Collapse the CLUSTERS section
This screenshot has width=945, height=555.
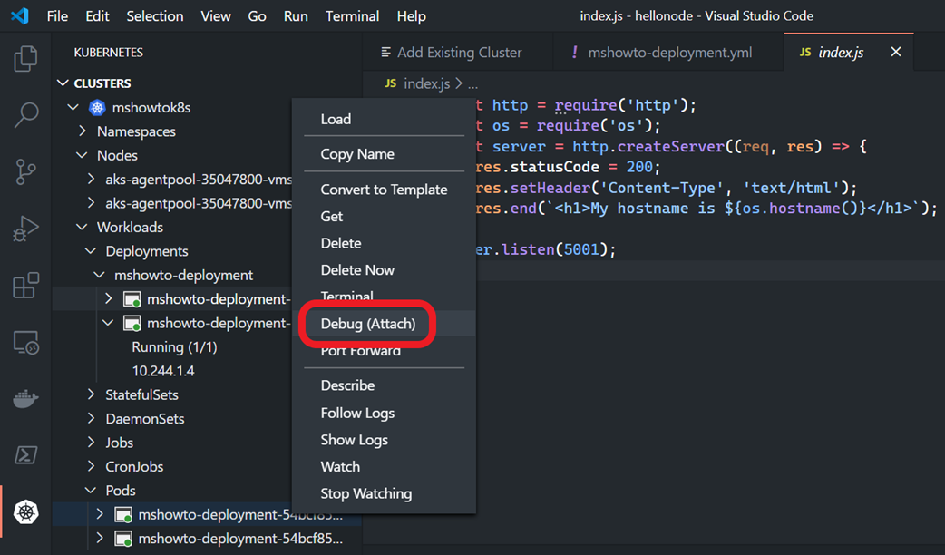(63, 83)
